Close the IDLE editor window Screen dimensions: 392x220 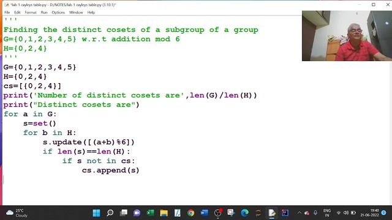(388, 4)
